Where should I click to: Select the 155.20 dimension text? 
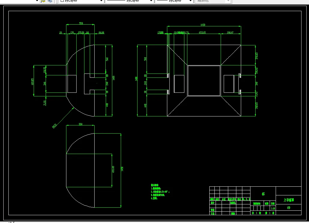coord(81,32)
